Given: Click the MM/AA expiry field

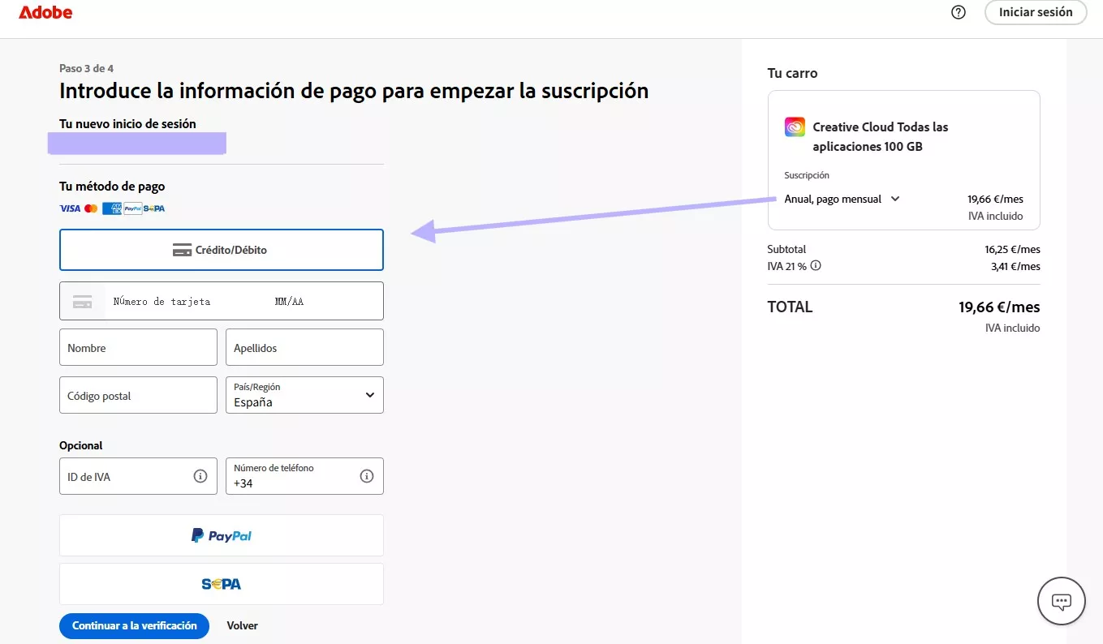Looking at the screenshot, I should click(289, 301).
